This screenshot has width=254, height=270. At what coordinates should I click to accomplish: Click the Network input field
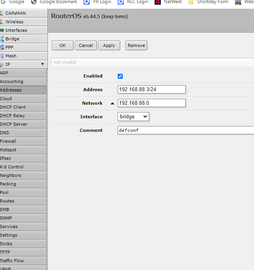151,103
